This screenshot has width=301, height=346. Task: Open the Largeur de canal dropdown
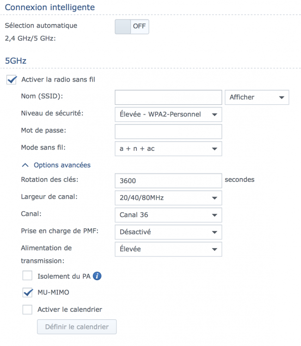click(168, 198)
